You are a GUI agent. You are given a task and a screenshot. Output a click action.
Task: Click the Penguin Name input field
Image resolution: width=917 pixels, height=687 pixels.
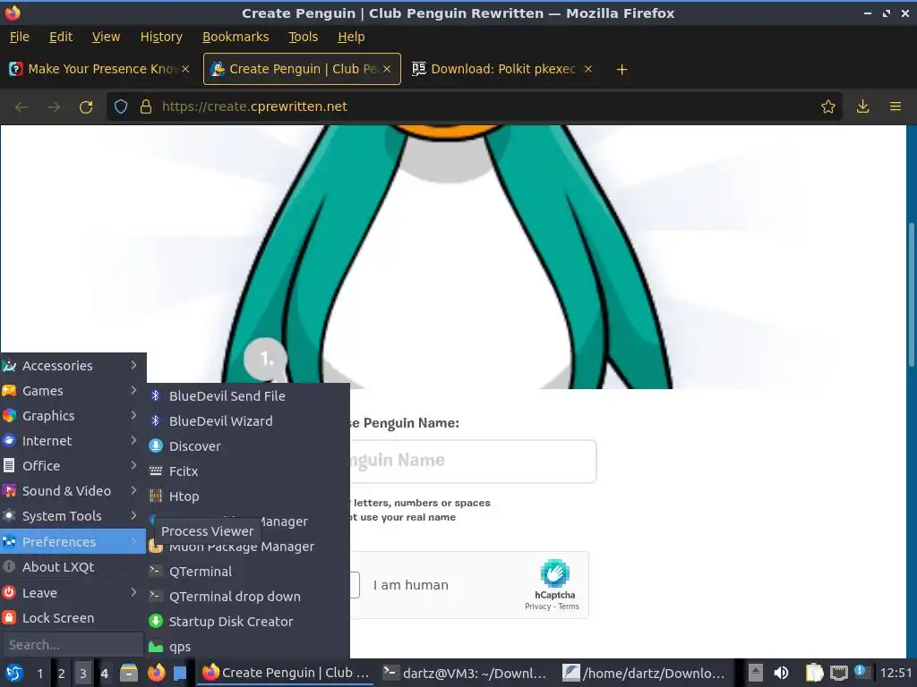click(473, 461)
